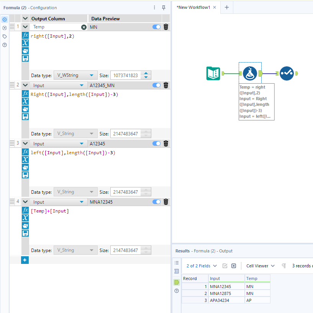Open the V_WString data type dropdown
The width and height of the screenshot is (313, 313).
pos(75,75)
